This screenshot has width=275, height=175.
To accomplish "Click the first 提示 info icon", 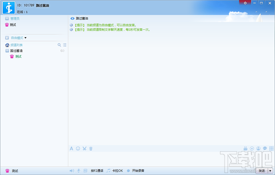I will 71,25.
